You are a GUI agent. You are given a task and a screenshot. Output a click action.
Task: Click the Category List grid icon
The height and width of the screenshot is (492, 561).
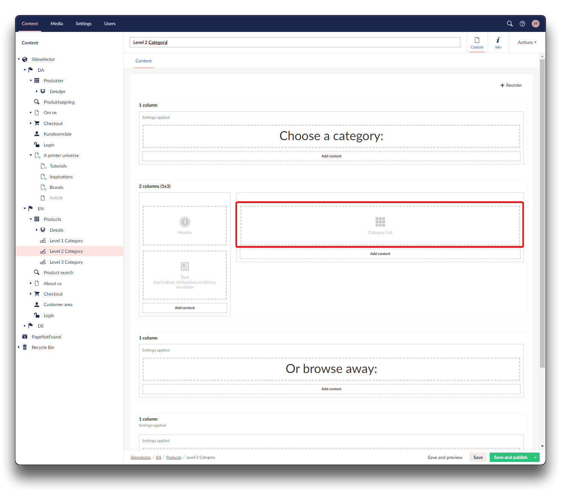click(380, 222)
